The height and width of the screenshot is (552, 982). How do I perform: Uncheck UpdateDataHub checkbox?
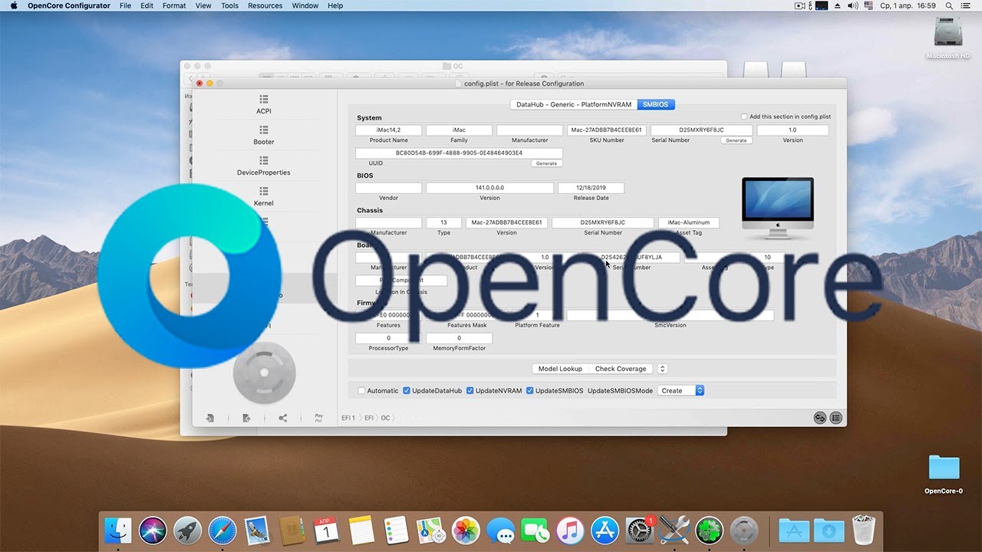pyautogui.click(x=407, y=390)
